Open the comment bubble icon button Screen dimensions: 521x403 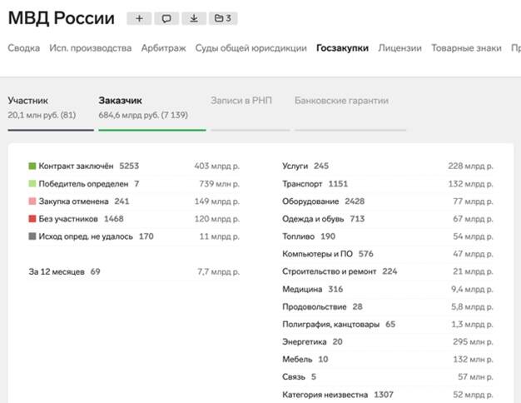click(x=166, y=18)
